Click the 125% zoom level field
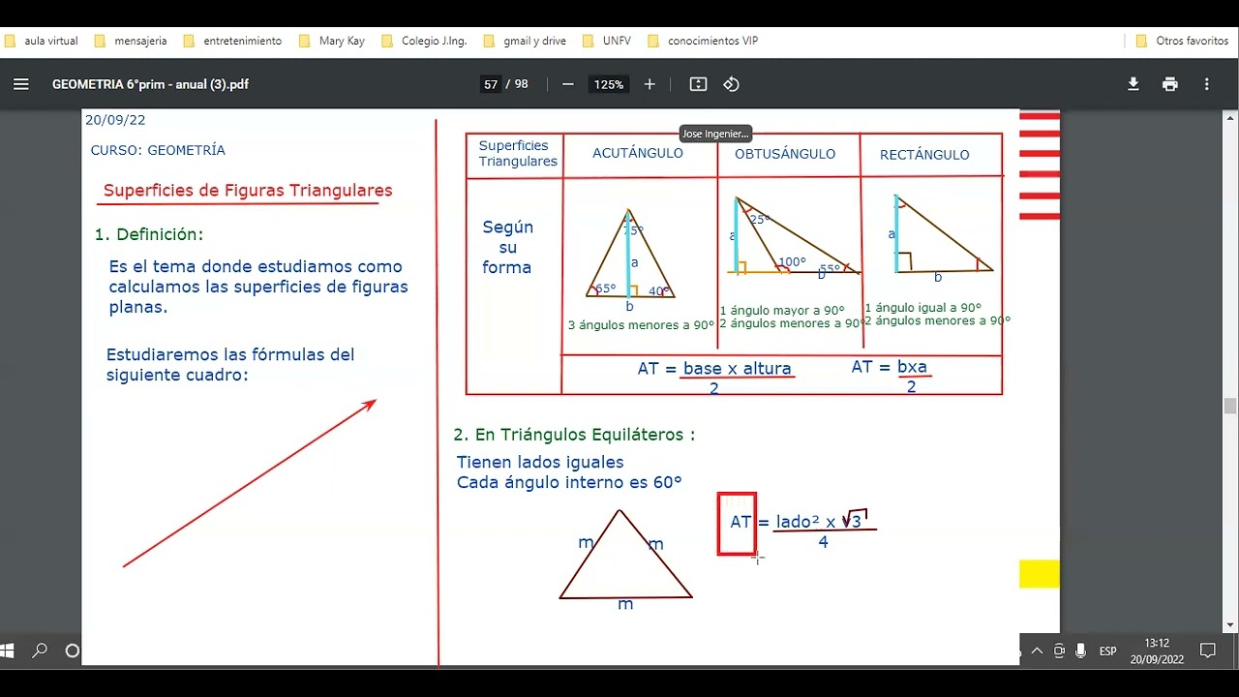The image size is (1239, 697). click(x=609, y=84)
